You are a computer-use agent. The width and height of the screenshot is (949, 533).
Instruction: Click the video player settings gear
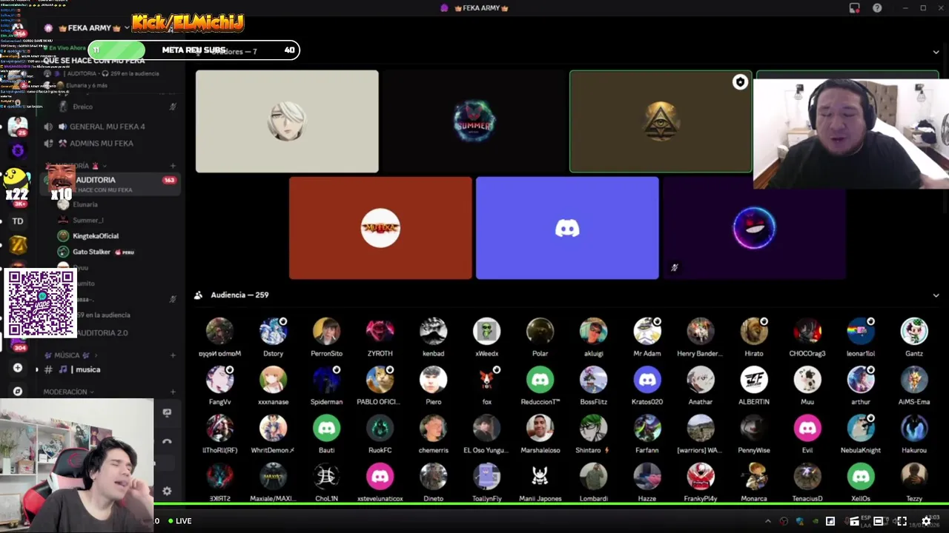[x=926, y=521]
